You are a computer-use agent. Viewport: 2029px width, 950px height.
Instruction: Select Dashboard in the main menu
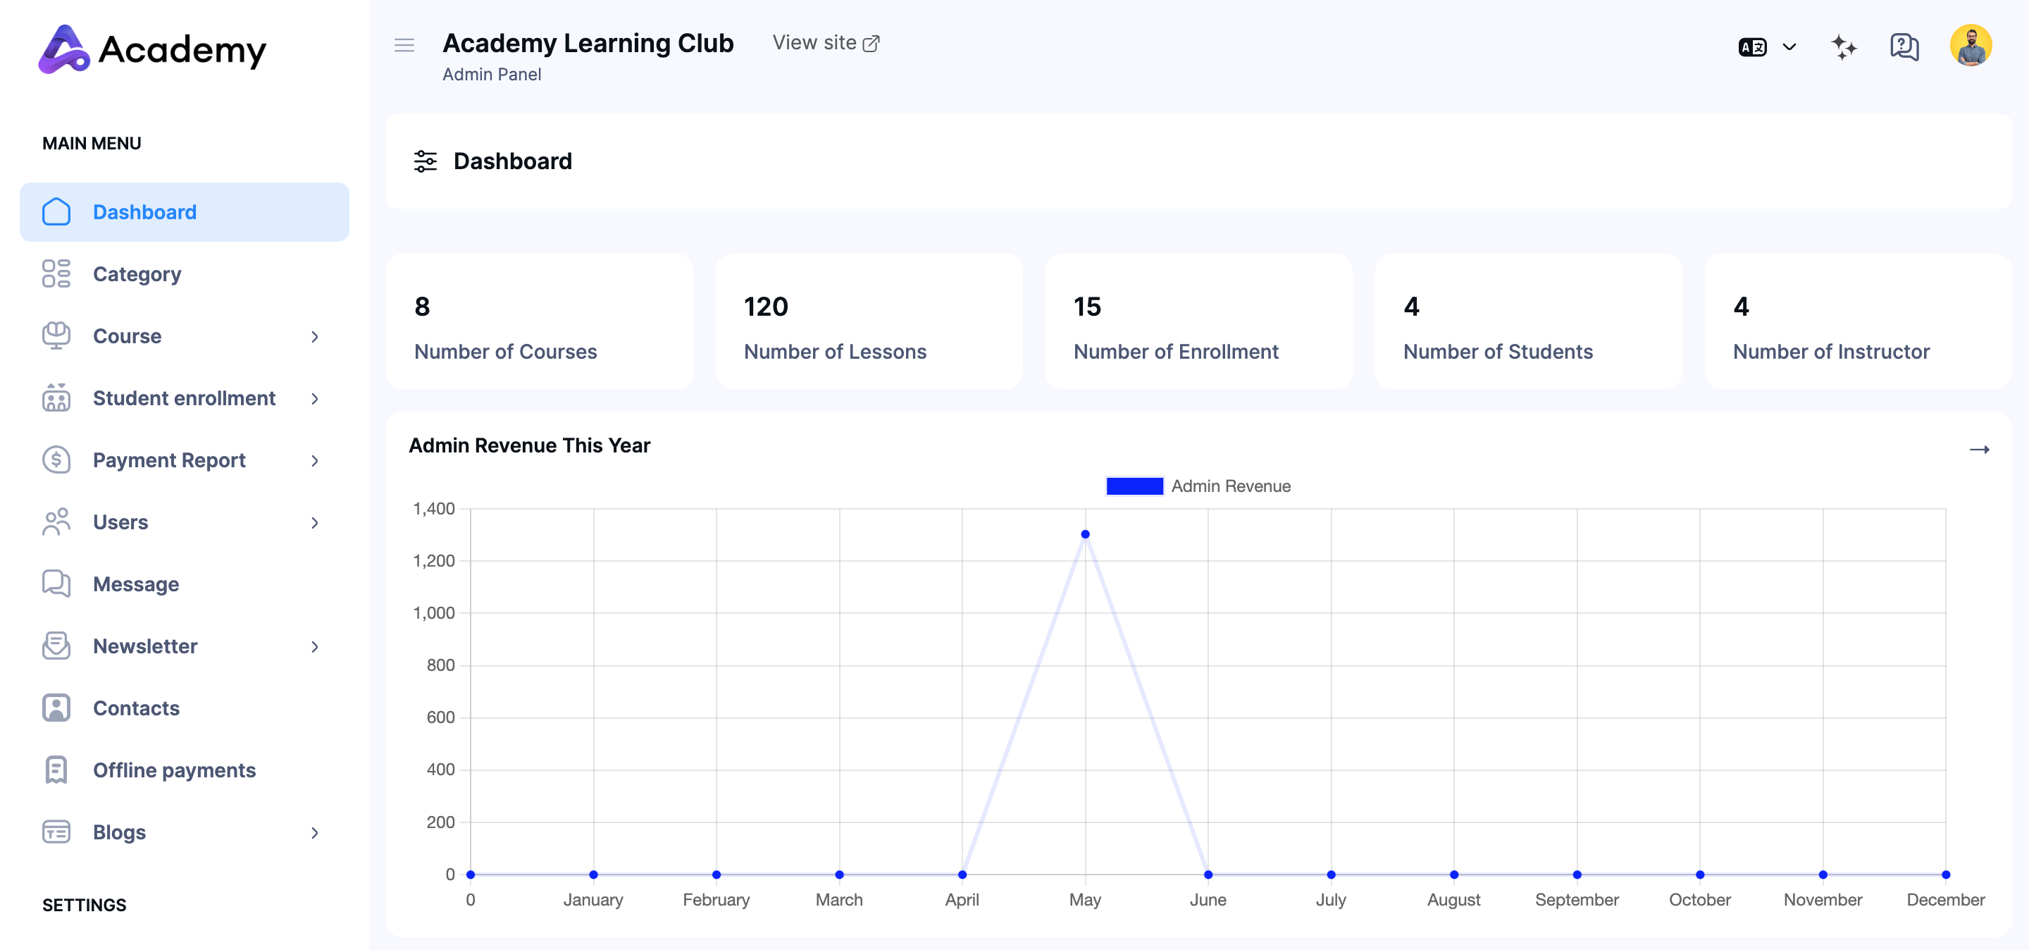click(145, 211)
